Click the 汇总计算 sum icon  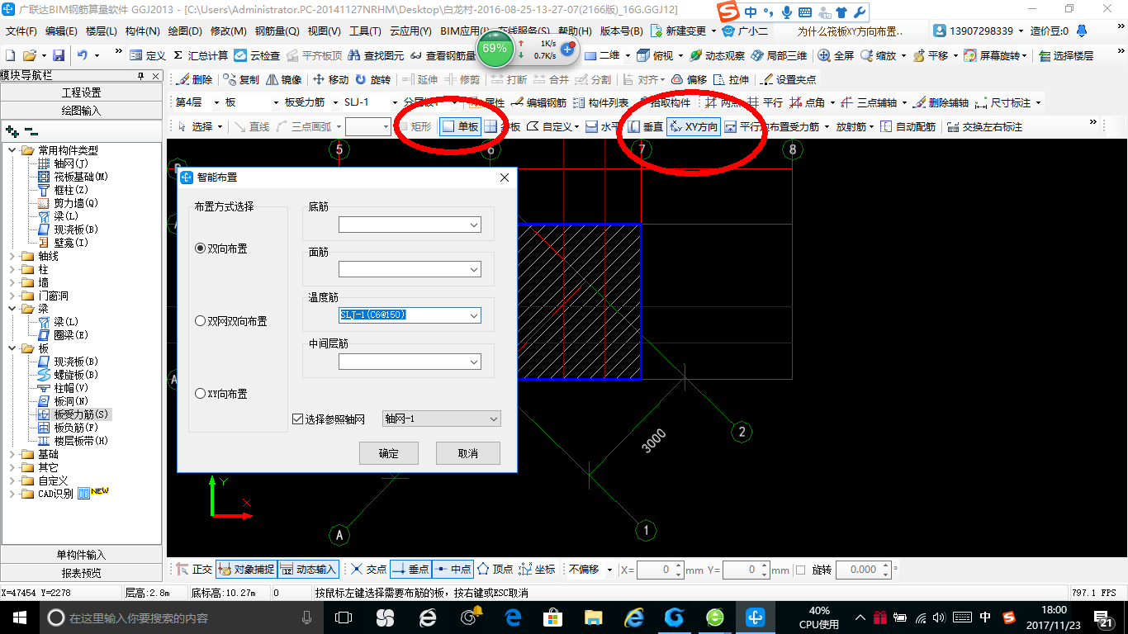tap(200, 55)
